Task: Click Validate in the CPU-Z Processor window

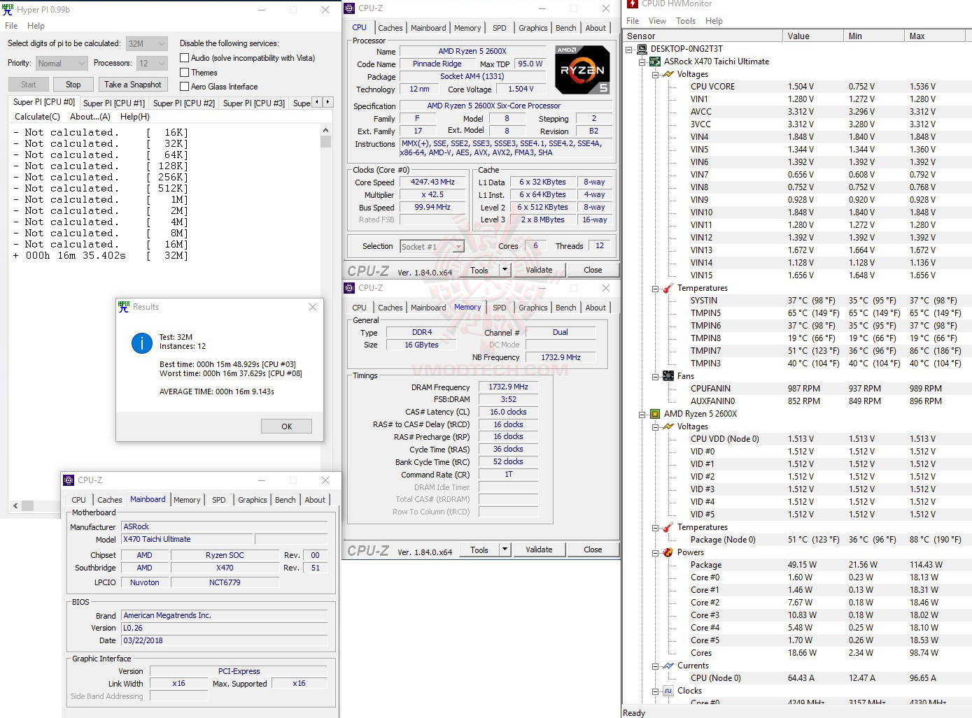Action: [x=539, y=270]
